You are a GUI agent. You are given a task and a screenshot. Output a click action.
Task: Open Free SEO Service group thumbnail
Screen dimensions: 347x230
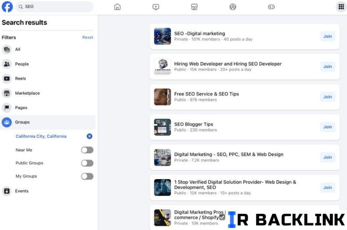point(162,97)
